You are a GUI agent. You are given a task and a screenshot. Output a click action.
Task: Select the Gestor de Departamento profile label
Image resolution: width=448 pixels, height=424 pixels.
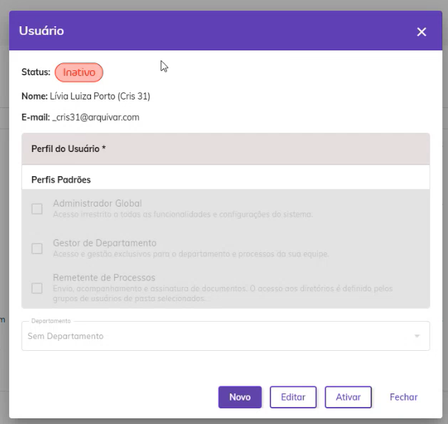click(104, 243)
